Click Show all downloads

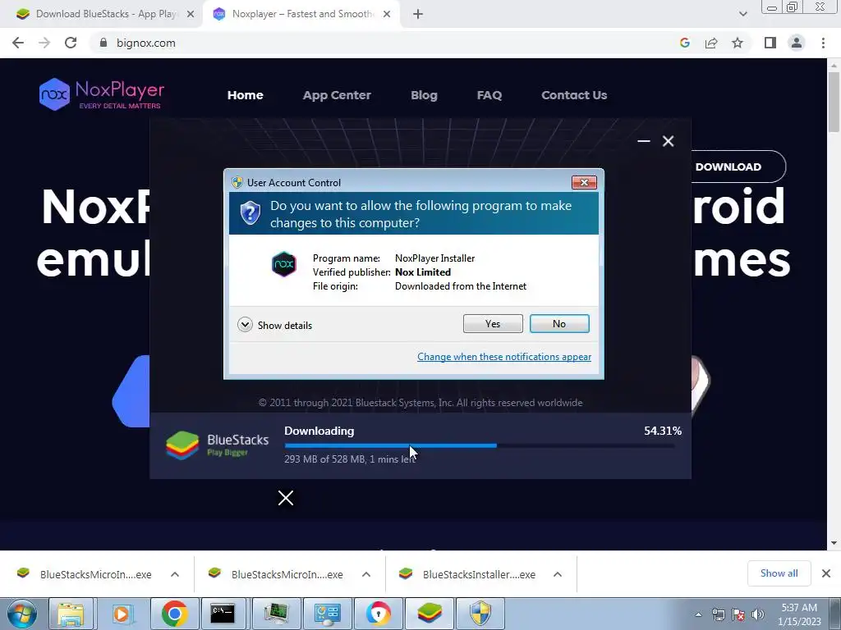click(779, 573)
